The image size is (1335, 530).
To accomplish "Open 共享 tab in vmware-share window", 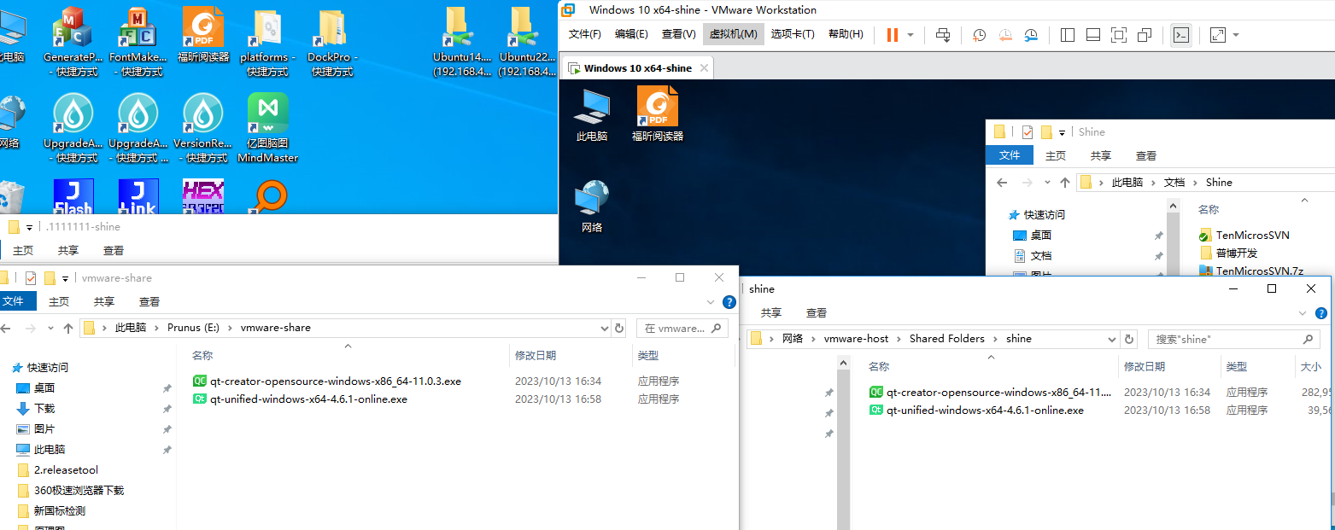I will point(104,301).
